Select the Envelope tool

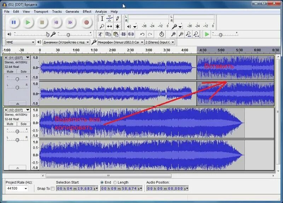[110, 19]
